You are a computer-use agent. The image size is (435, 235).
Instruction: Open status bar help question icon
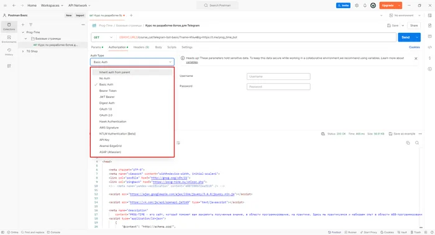pos(432,233)
